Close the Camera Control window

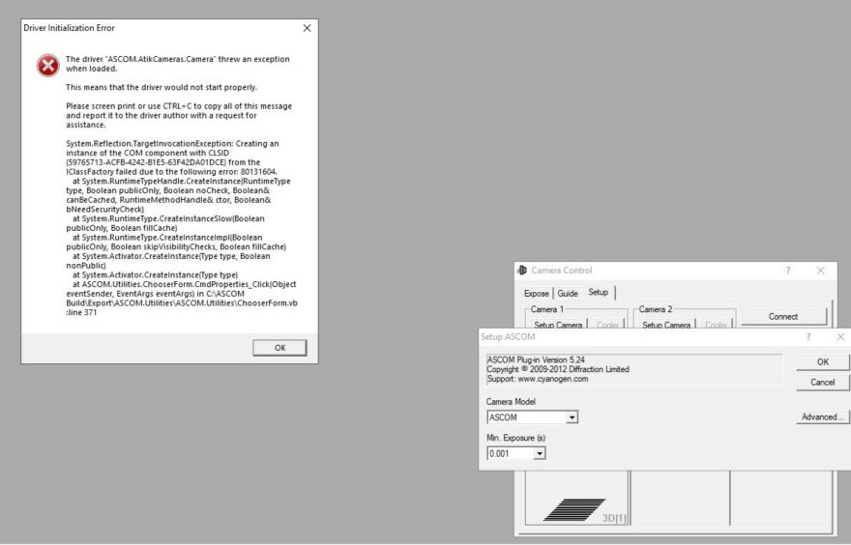[821, 271]
